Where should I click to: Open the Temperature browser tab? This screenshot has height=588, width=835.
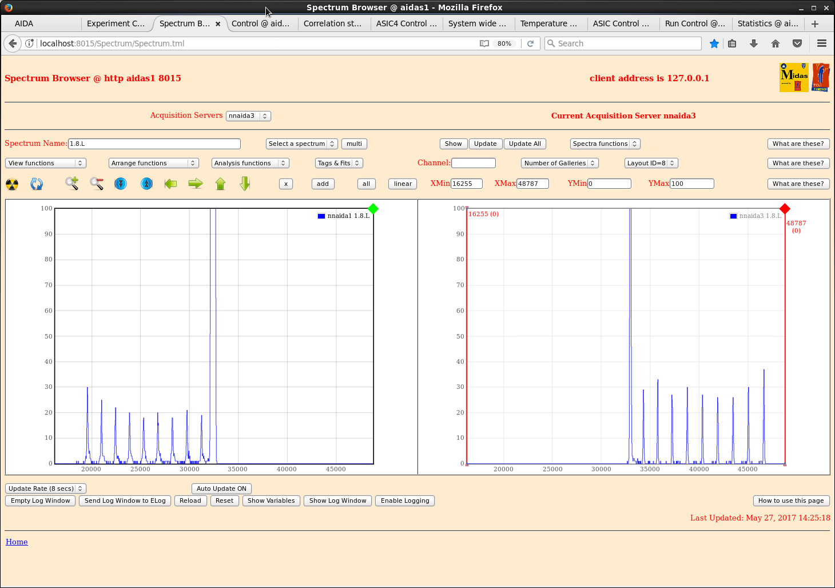pyautogui.click(x=548, y=23)
